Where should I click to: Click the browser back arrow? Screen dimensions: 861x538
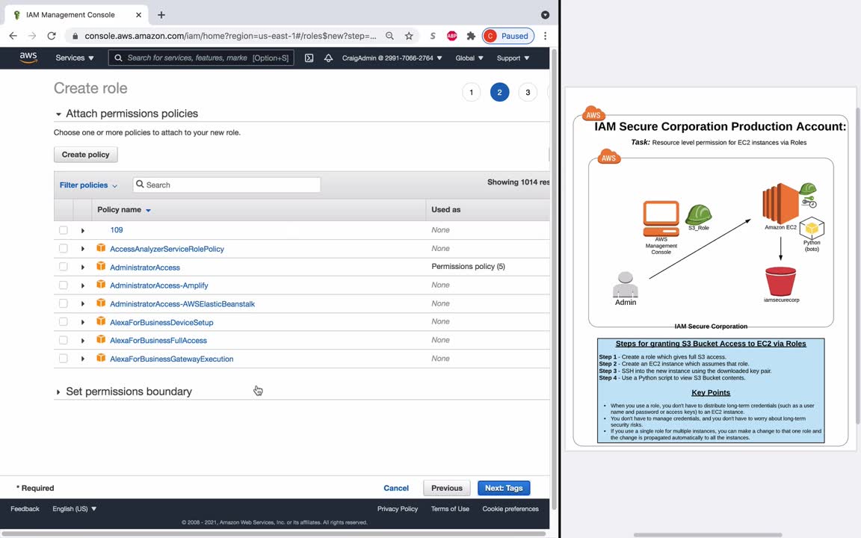point(13,36)
